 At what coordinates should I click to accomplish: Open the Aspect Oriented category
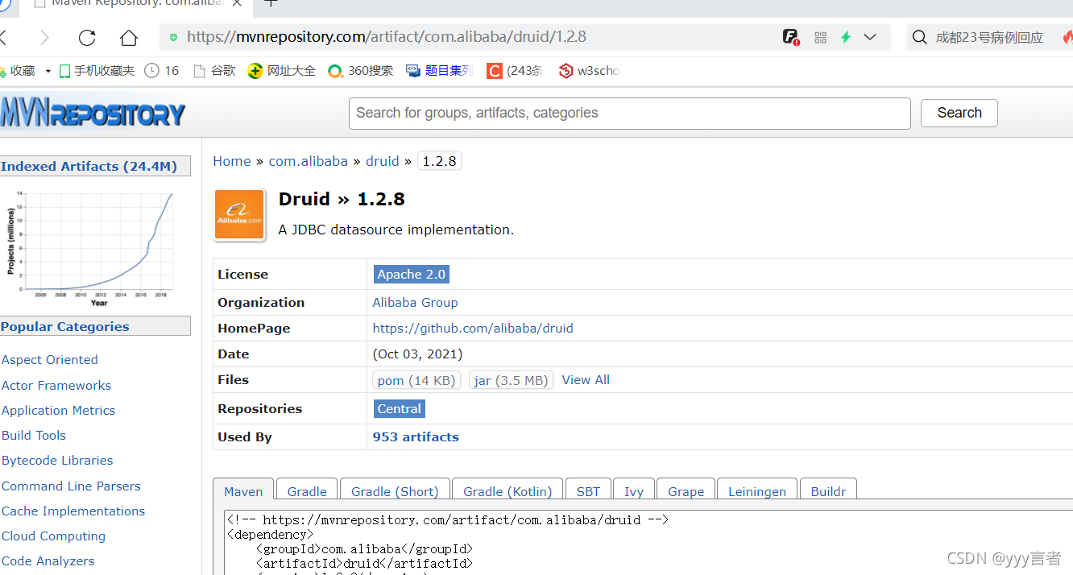pos(50,360)
